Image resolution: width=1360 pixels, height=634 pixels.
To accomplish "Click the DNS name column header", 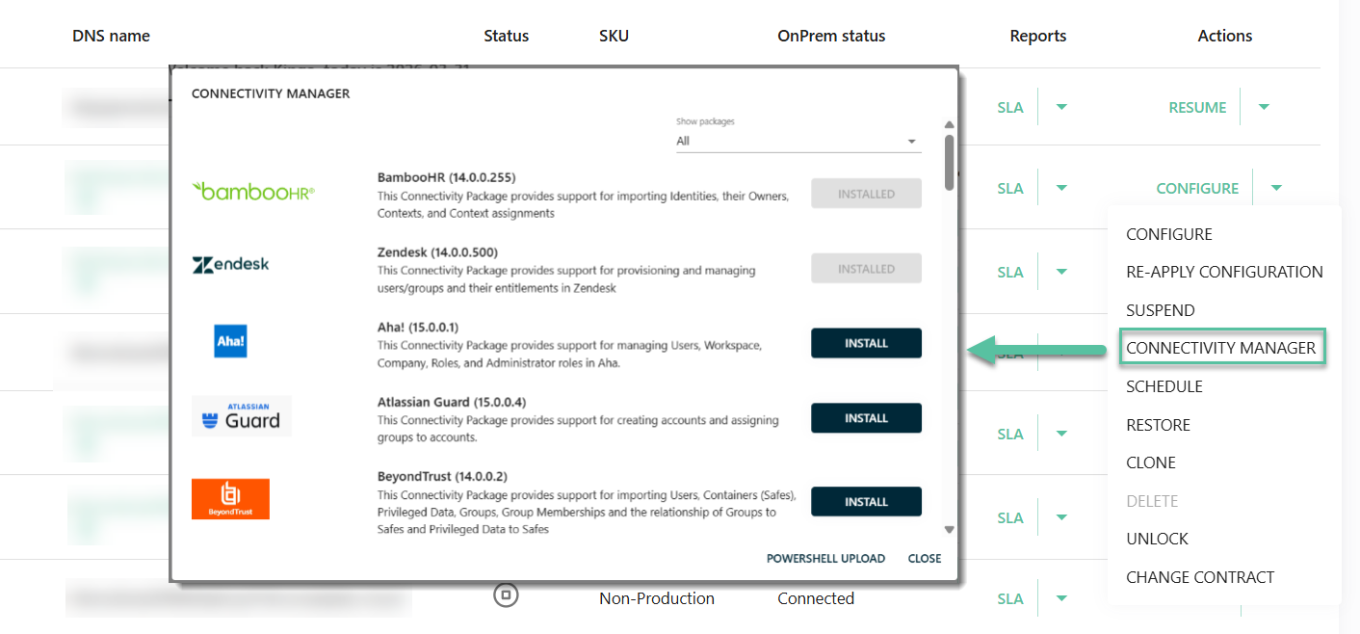I will [x=111, y=36].
